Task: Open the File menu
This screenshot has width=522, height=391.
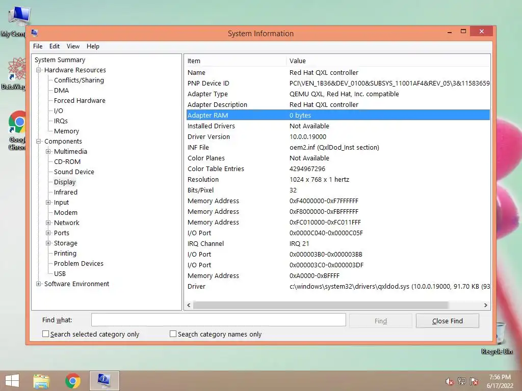Action: click(x=38, y=46)
